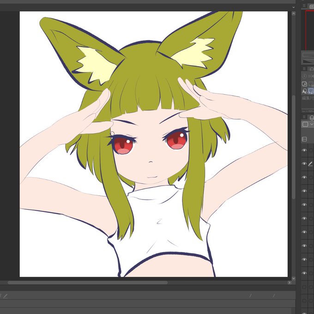Click the canvas horizontal scrollbar right arrow
The width and height of the screenshot is (314, 314).
(x=290, y=283)
